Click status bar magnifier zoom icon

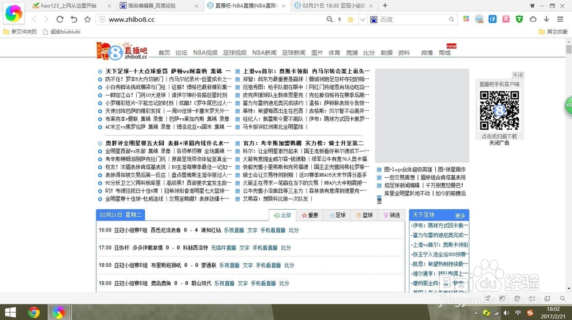pyautogui.click(x=562, y=298)
